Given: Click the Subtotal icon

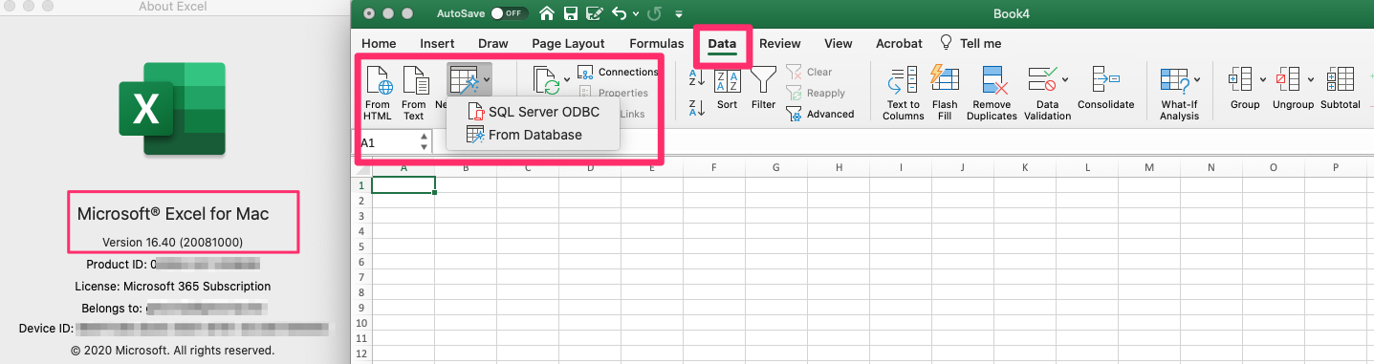Looking at the screenshot, I should [x=1341, y=89].
